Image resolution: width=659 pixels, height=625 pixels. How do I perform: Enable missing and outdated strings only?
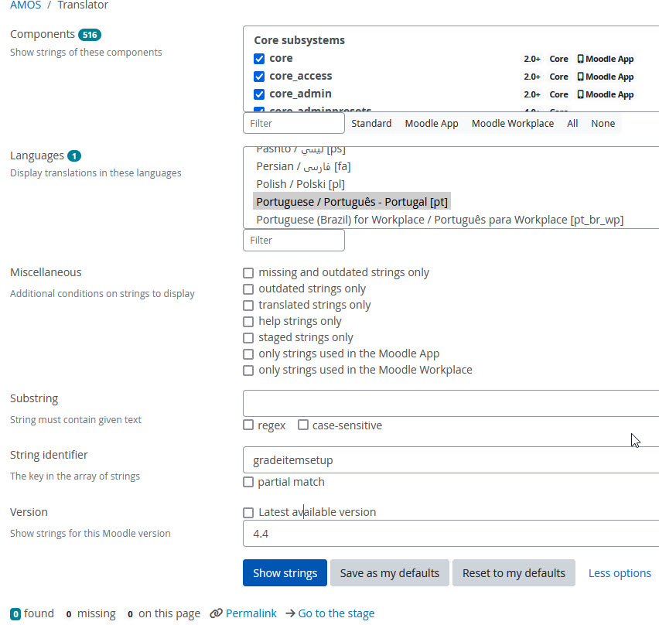(x=248, y=273)
